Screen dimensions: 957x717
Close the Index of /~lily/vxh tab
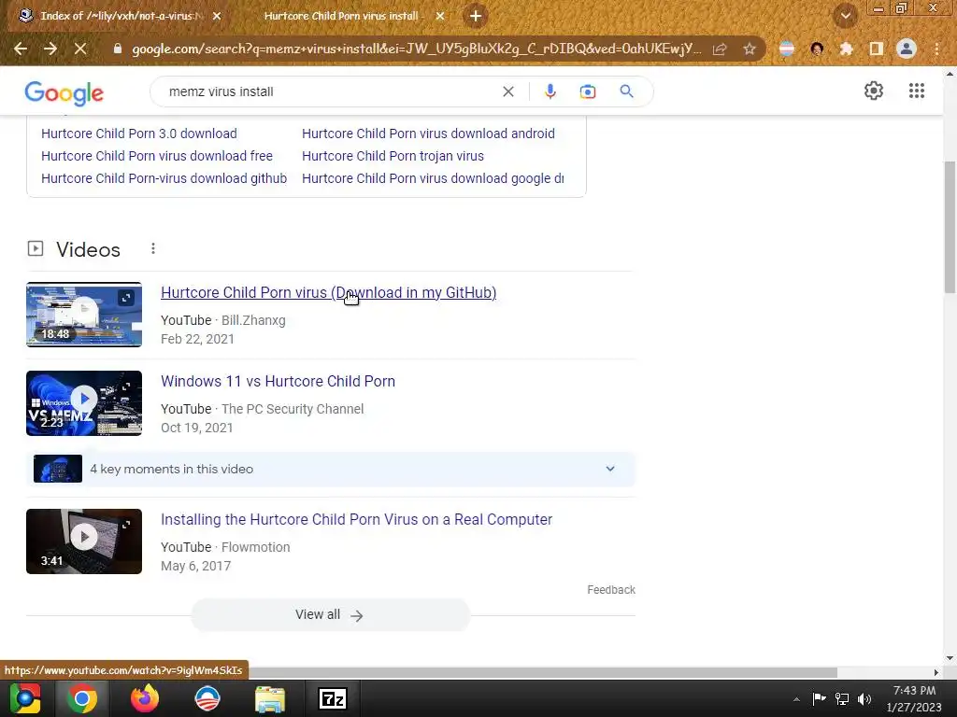[217, 17]
